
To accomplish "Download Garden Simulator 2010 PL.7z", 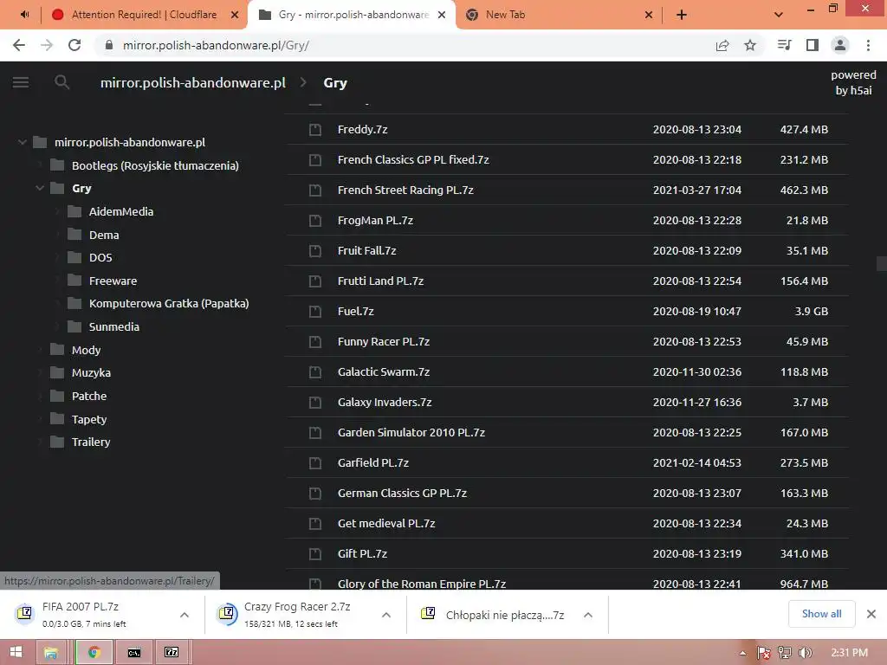I will click(x=411, y=433).
